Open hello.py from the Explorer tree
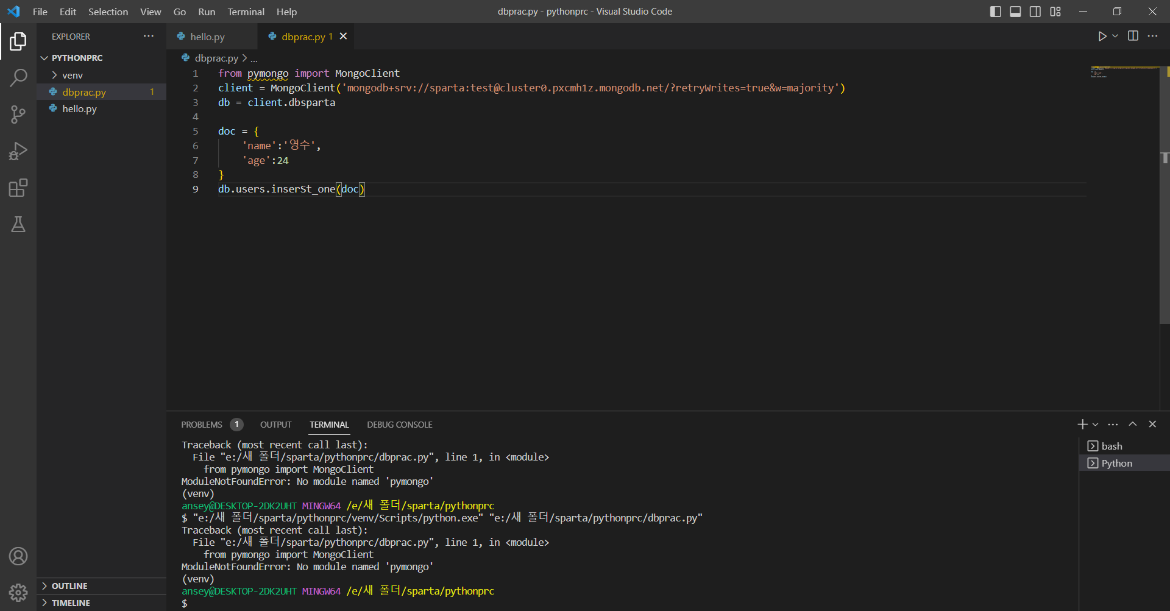This screenshot has width=1170, height=611. pyautogui.click(x=101, y=109)
